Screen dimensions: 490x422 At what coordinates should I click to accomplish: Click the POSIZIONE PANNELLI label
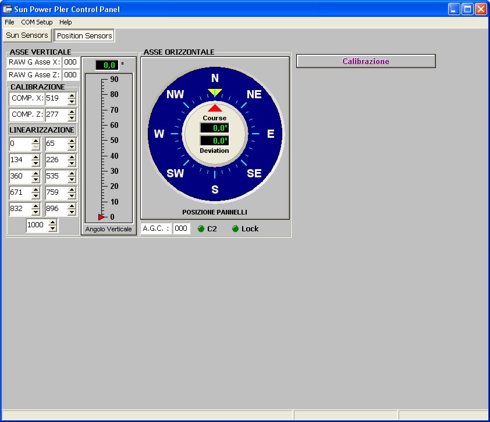coord(215,212)
